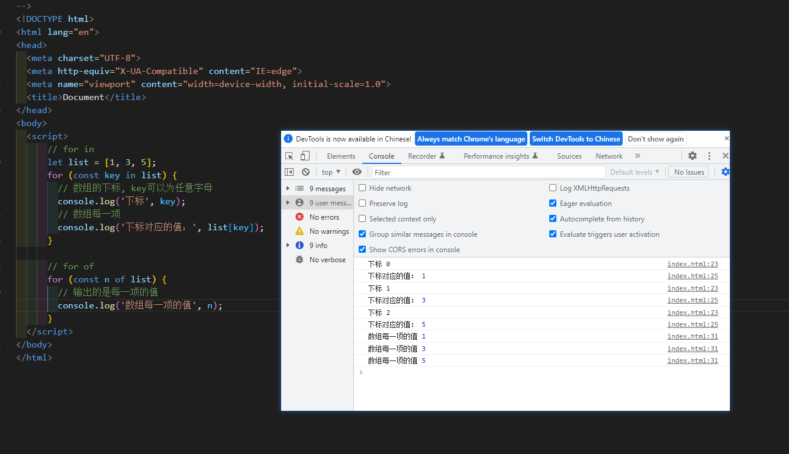Viewport: 789px width, 454px height.
Task: Open index.html:23 link for '下标 0'
Action: (x=693, y=264)
